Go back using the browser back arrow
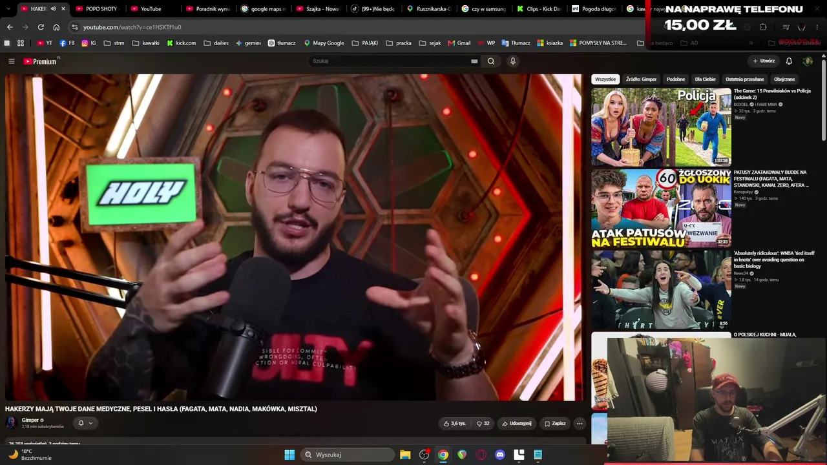Viewport: 827px width, 465px height. pos(10,27)
